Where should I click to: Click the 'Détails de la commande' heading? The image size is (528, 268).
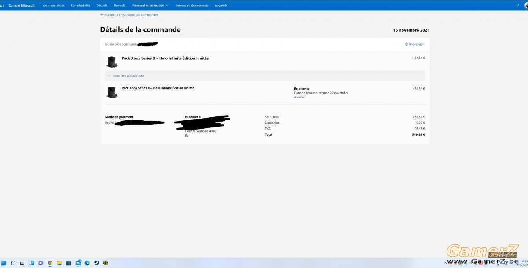coord(140,30)
